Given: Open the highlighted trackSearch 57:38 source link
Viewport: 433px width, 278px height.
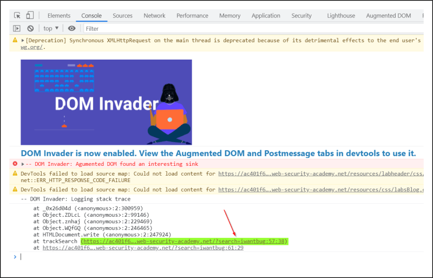Looking at the screenshot, I should (x=184, y=241).
